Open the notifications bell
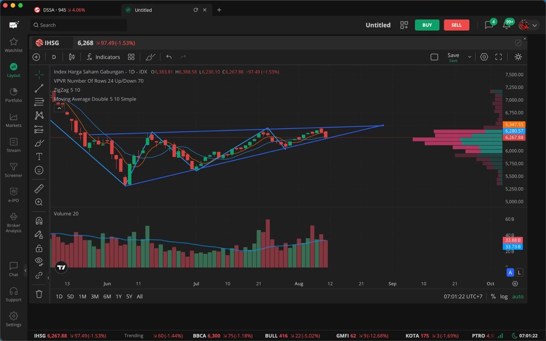The image size is (546, 341). click(507, 25)
